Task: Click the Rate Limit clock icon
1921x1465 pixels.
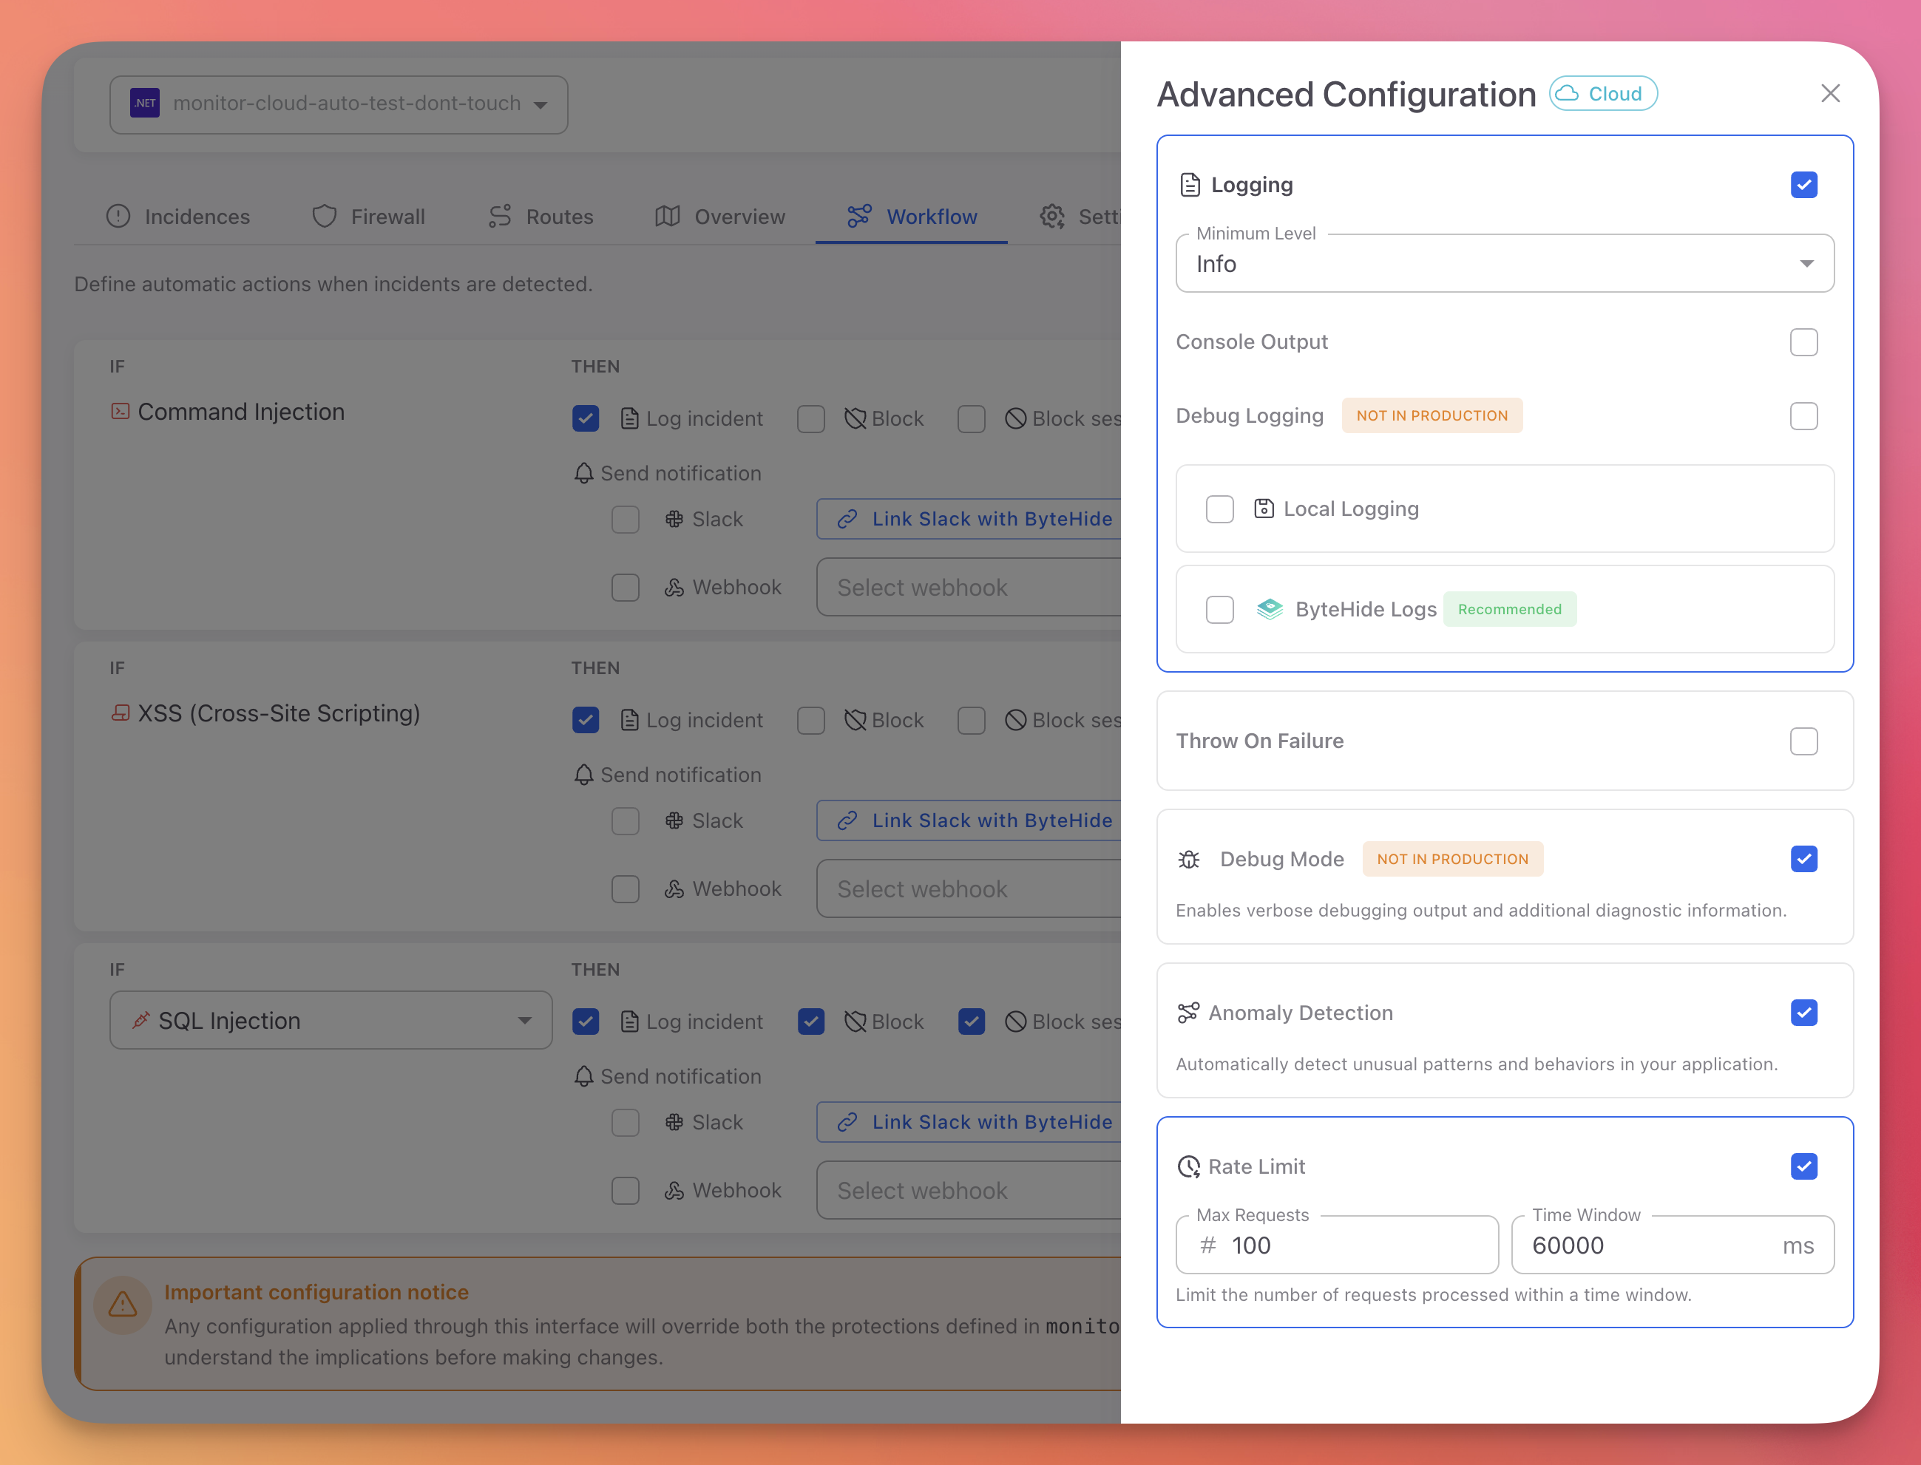Action: click(x=1188, y=1166)
